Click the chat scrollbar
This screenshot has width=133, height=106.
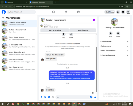pos(96,70)
